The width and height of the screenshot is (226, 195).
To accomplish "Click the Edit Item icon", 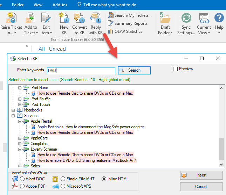I will point(46,18).
